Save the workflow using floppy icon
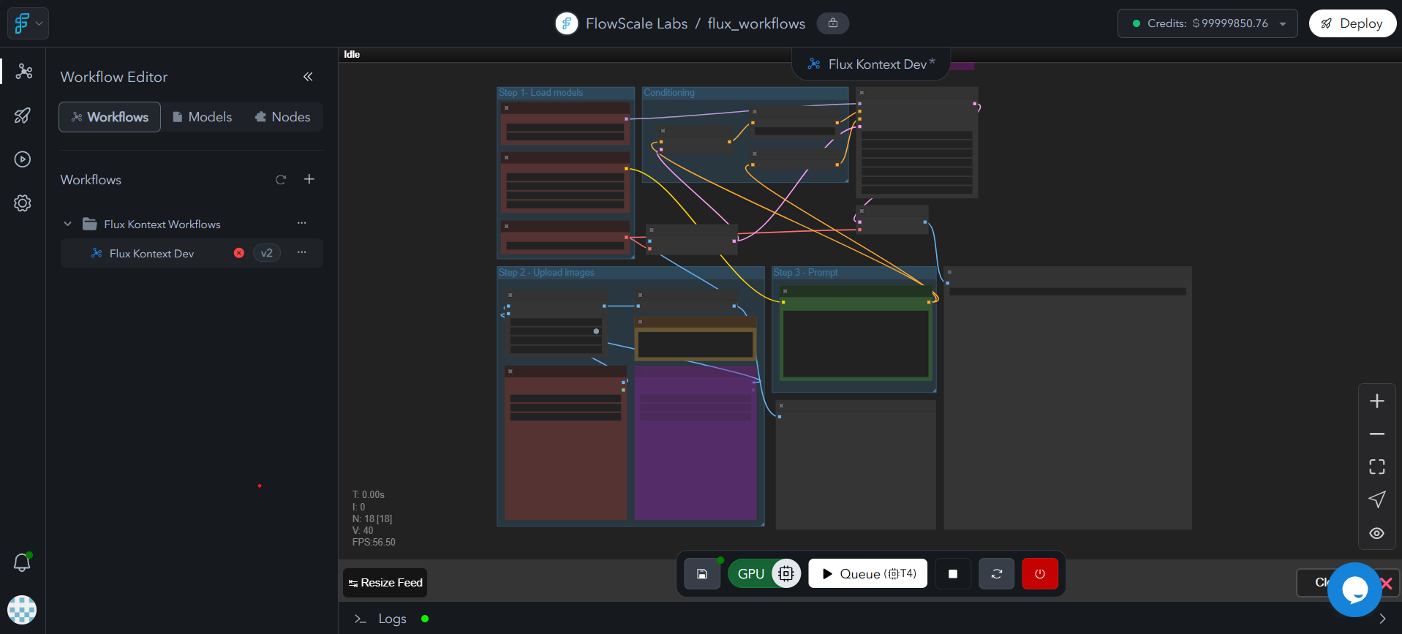Viewport: 1402px width, 634px height. [702, 574]
